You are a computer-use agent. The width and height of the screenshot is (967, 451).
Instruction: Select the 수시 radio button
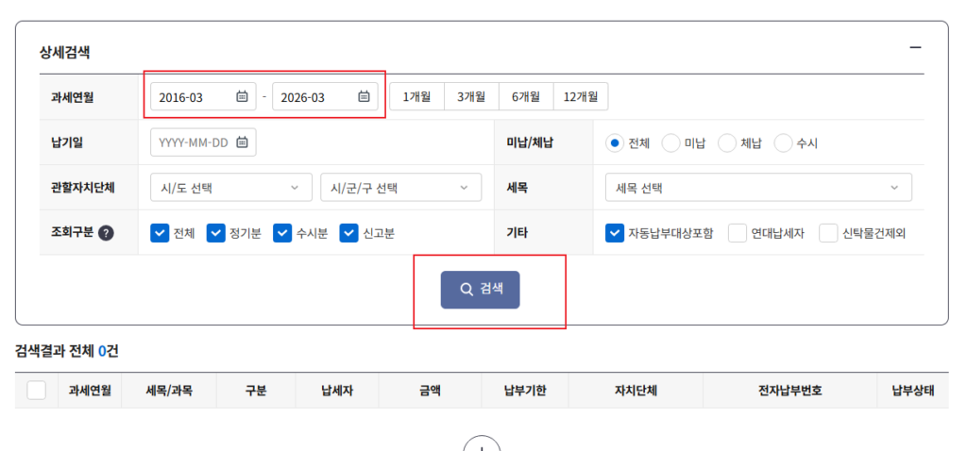pos(783,142)
